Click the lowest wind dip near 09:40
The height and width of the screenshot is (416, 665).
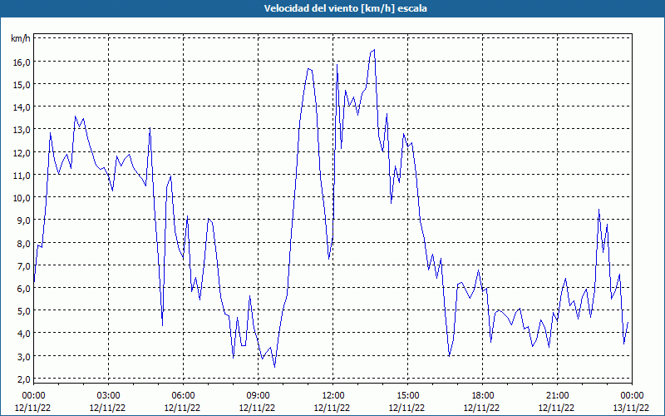tap(275, 367)
